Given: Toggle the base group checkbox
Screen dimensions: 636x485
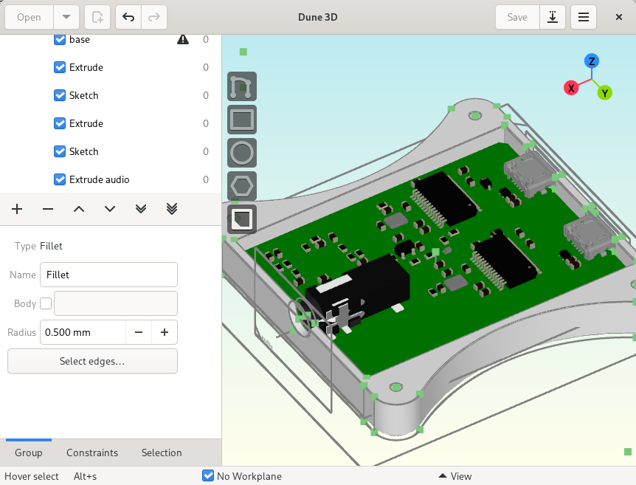Looking at the screenshot, I should point(60,39).
